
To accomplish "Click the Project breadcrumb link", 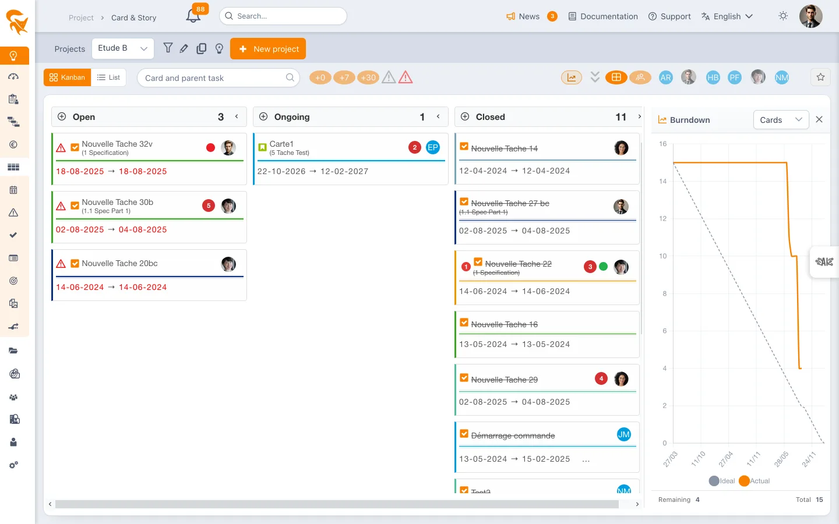I will 81,17.
